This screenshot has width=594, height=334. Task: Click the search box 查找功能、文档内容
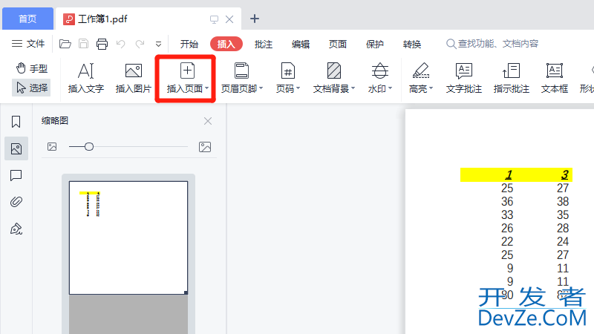pos(492,44)
